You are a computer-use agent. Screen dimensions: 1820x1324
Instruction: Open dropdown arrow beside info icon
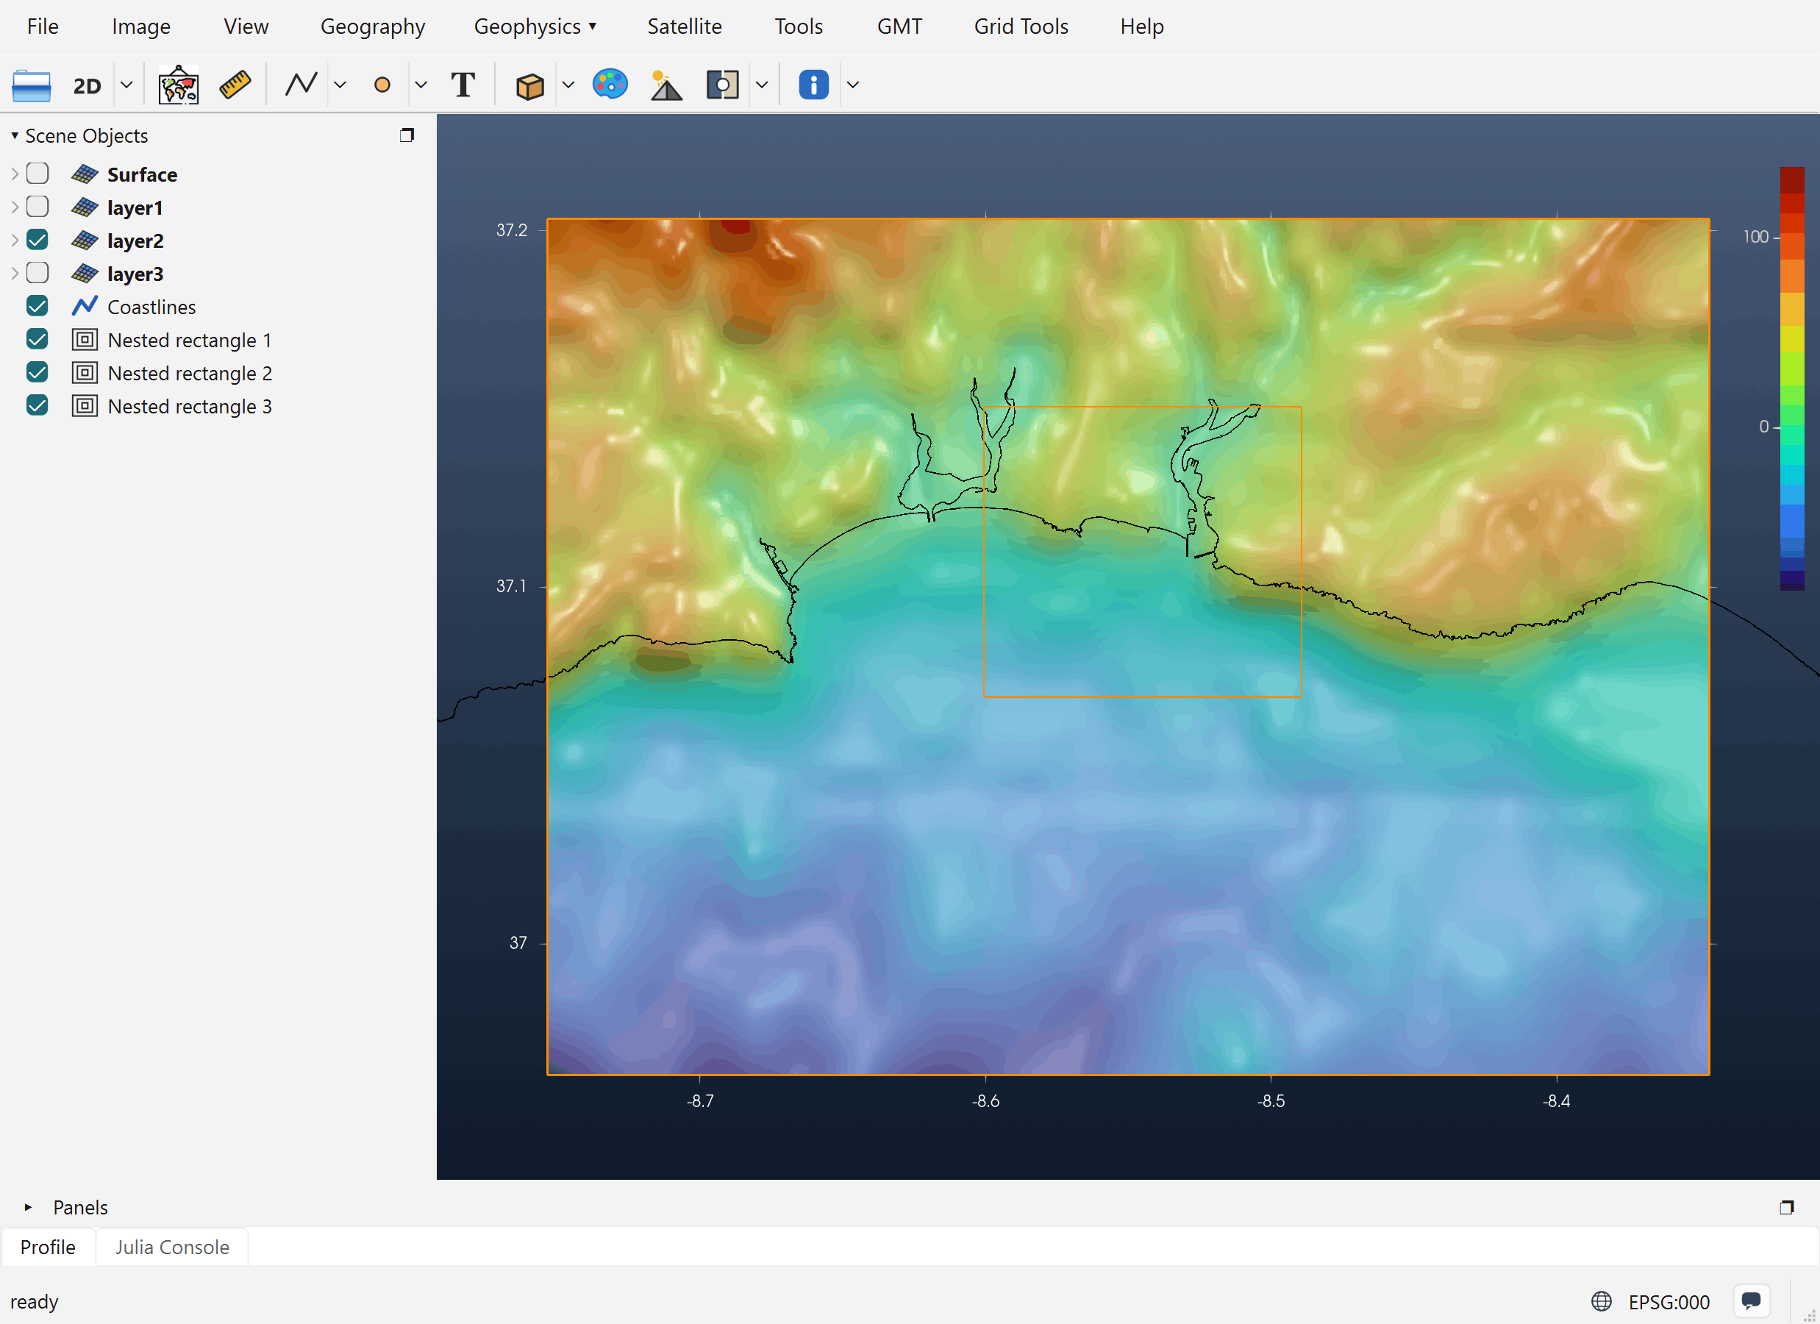point(853,85)
